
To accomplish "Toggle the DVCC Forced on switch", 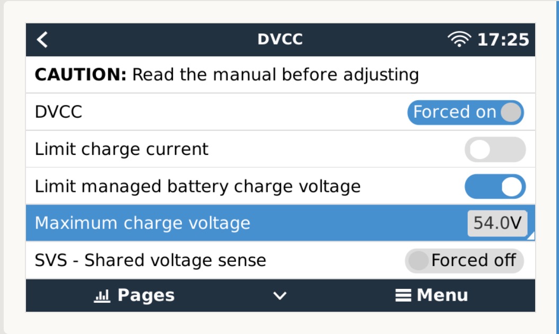I will point(465,112).
